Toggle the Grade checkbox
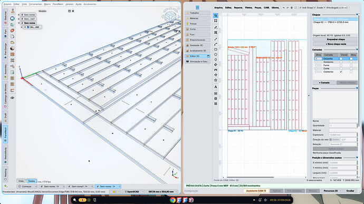Screen dimensions: 364x204 pos(315,8)
